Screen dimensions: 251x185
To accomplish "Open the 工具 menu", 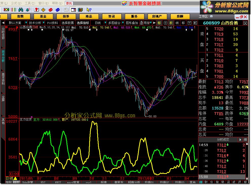I will pyautogui.click(x=30, y=3).
